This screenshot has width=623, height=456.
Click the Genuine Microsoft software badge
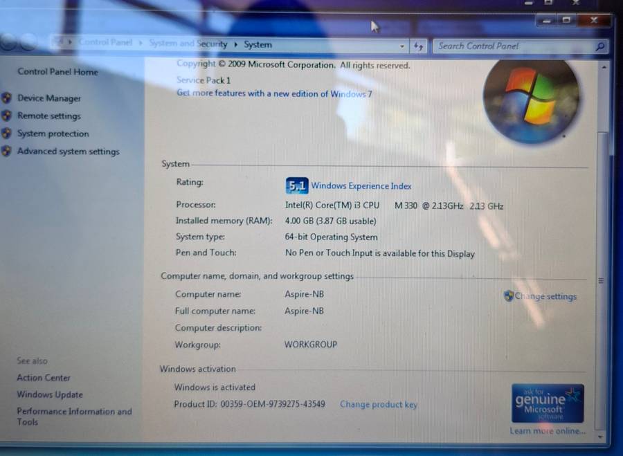[x=548, y=403]
